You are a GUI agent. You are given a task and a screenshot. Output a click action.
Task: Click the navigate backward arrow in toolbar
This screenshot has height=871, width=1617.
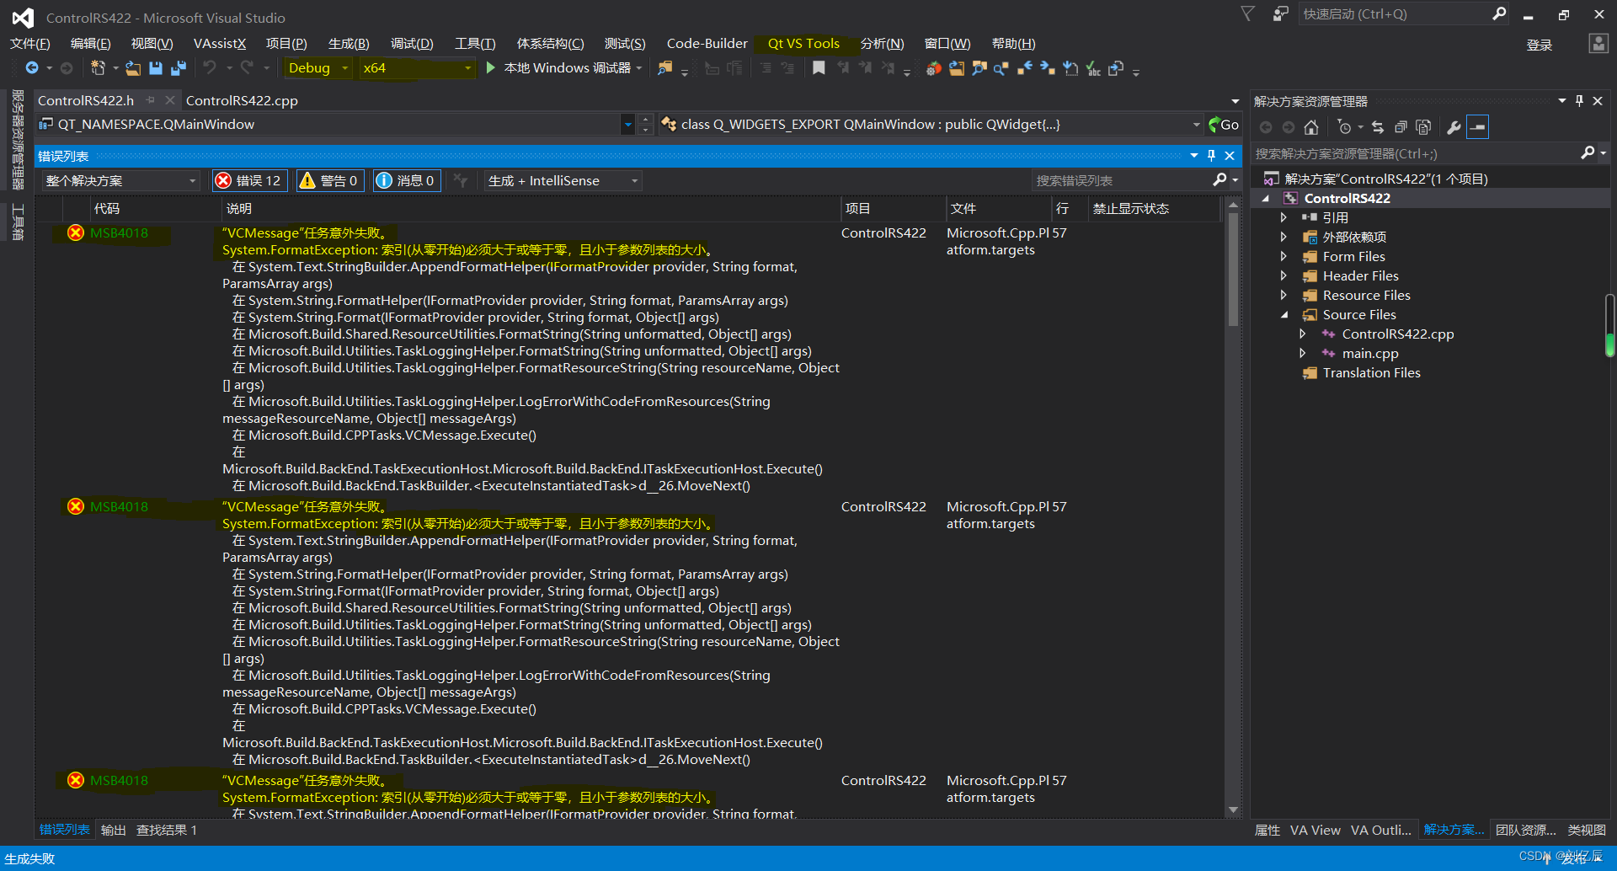pos(32,68)
